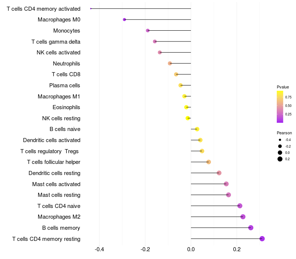Screen dimensions: 296x259
Task: Click the Monocytes data point
Action: pyautogui.click(x=148, y=31)
